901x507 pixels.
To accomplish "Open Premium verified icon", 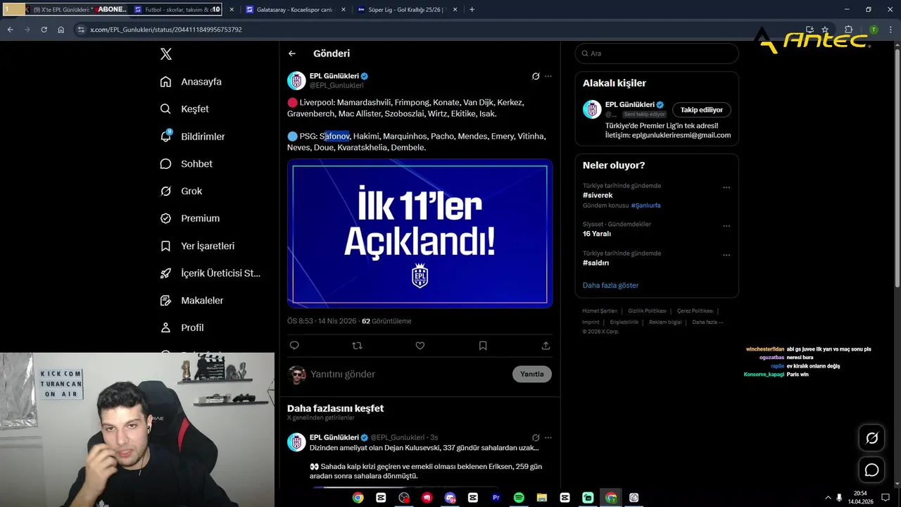I will point(165,218).
